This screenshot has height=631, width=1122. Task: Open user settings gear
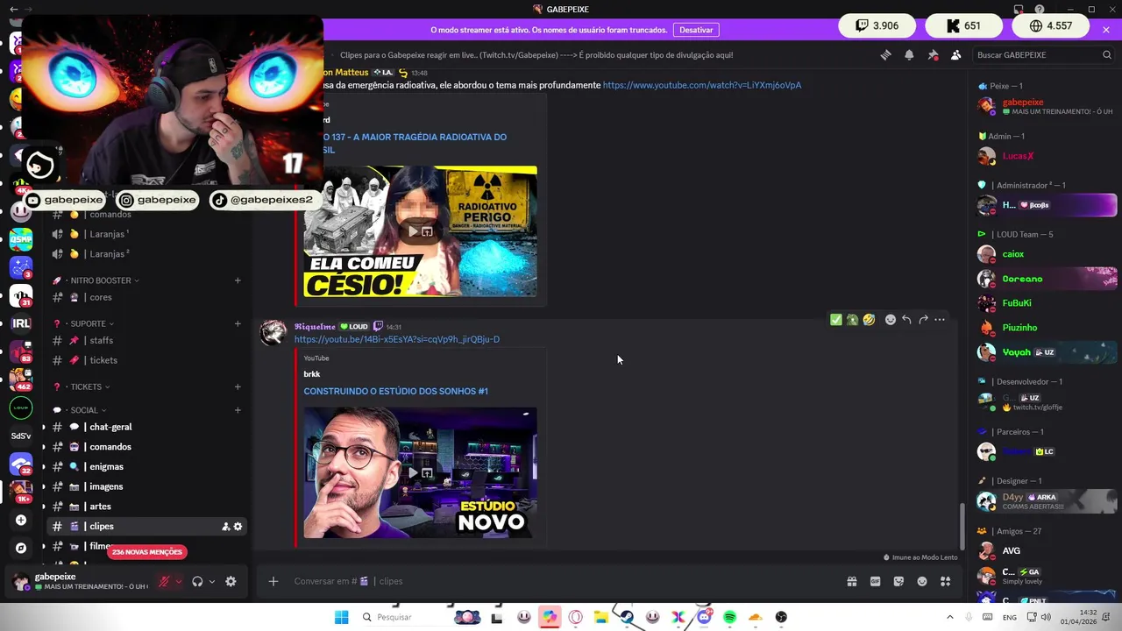[x=231, y=581]
